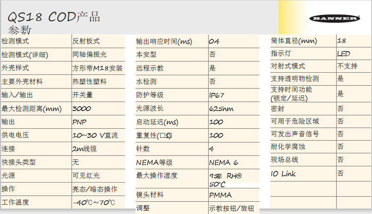Select the '快接头类型' label
Image resolution: width=372 pixels, height=214 pixels.
(x=18, y=162)
